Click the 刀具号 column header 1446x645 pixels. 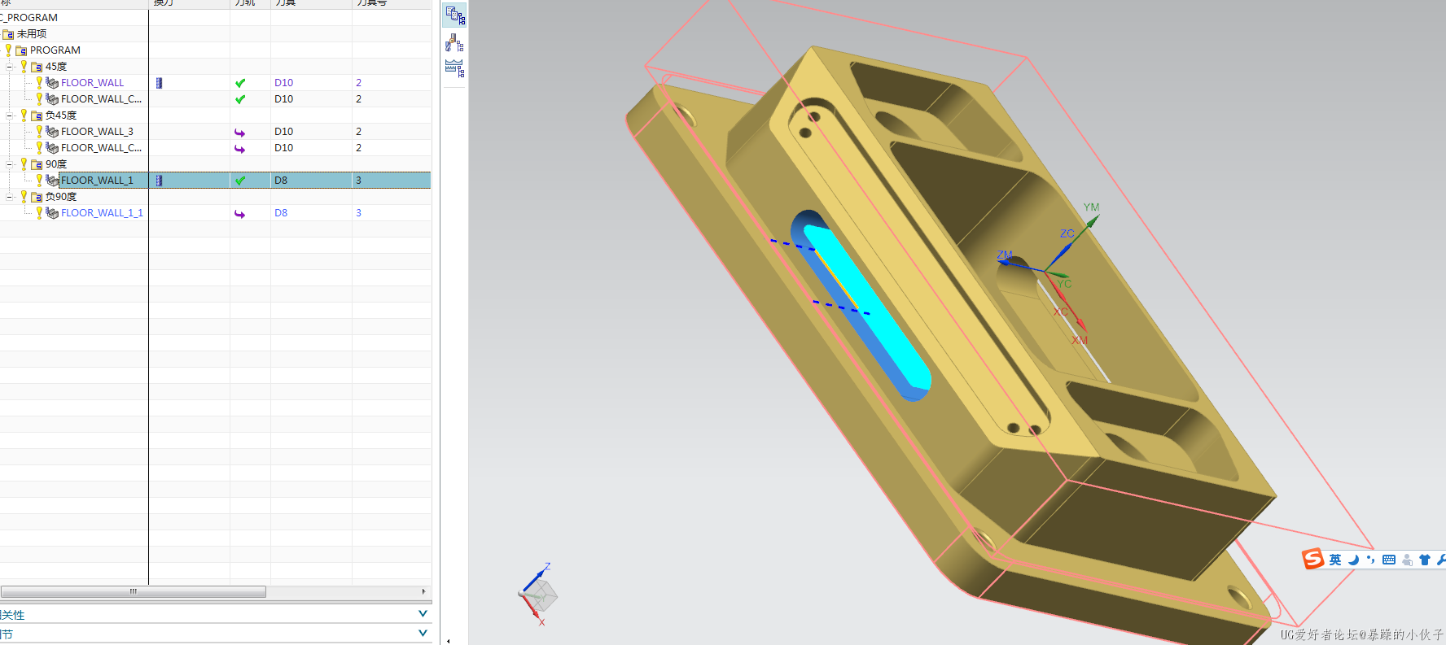[391, 3]
